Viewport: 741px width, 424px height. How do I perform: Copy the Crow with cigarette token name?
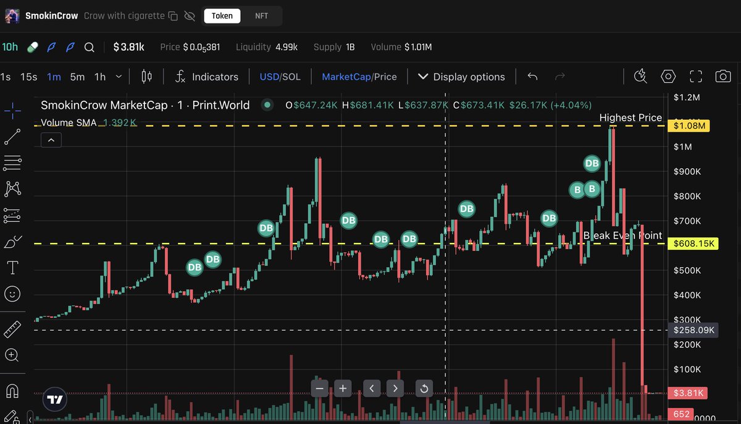(x=174, y=15)
